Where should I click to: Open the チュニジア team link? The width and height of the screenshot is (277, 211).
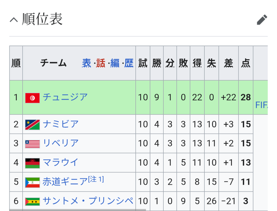(x=65, y=97)
